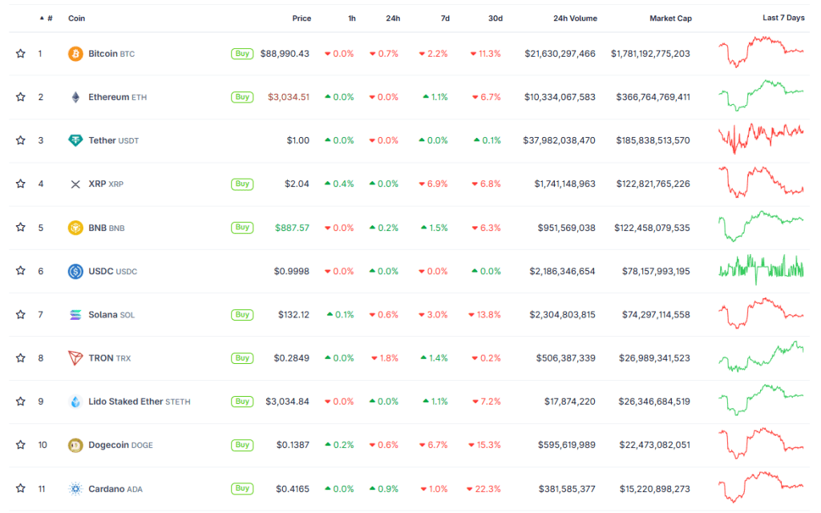The image size is (821, 513).
Task: Sort coins by Market Cap header
Action: [x=670, y=18]
